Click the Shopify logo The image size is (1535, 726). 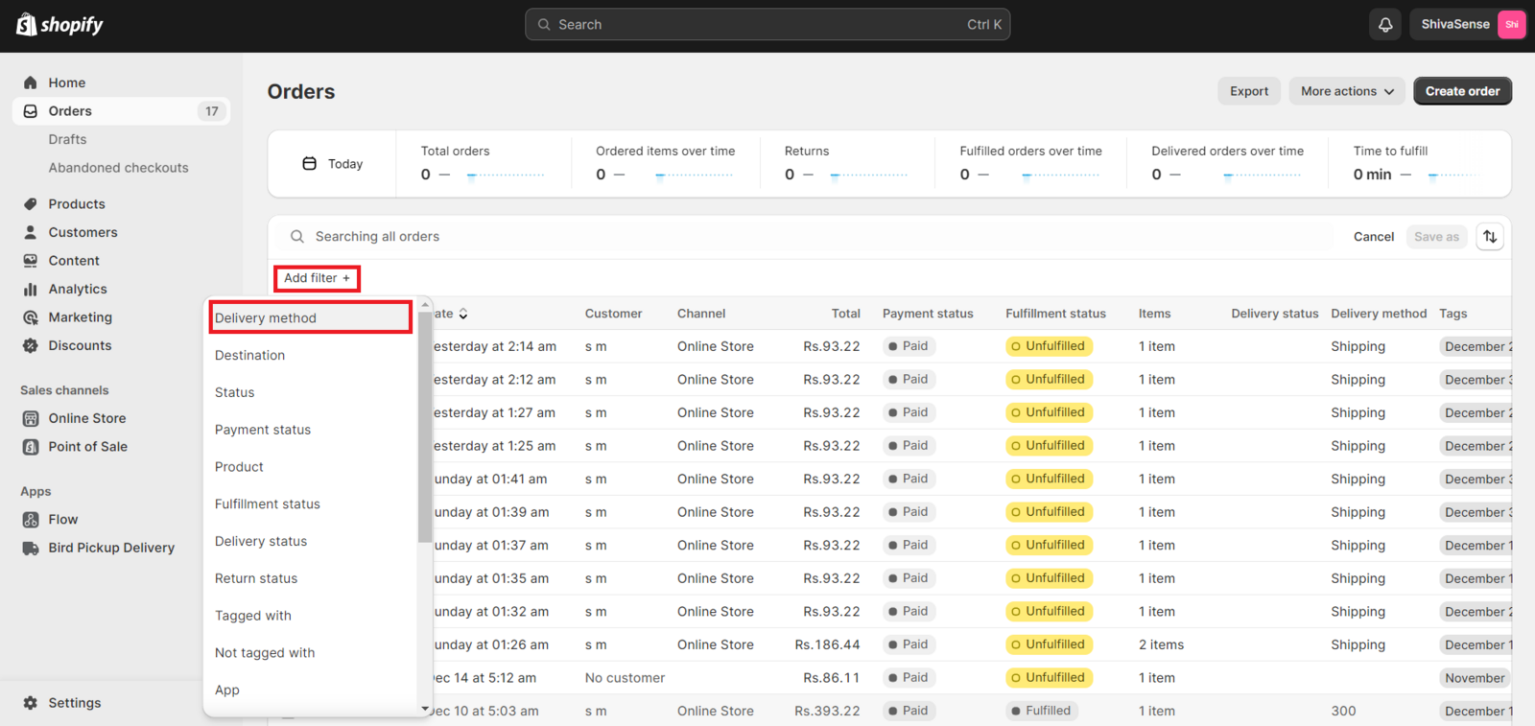tap(59, 25)
